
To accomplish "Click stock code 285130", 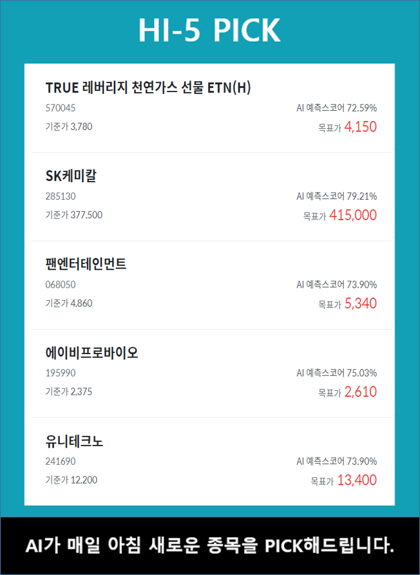I will pos(61,196).
